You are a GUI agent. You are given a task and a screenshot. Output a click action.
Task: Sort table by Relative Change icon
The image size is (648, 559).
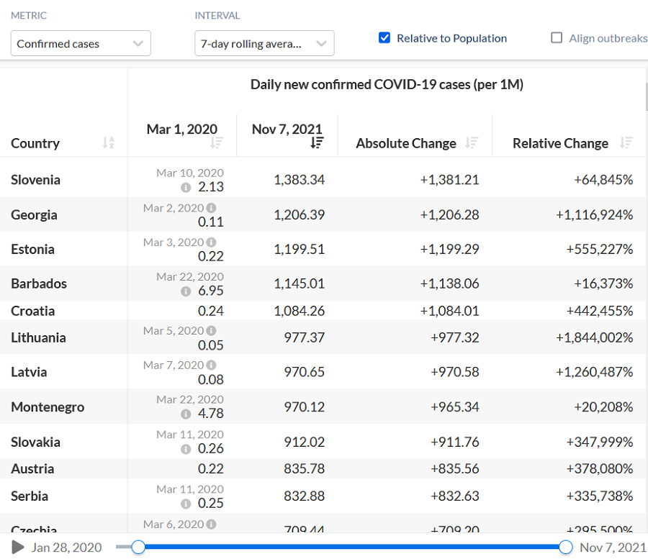coord(626,143)
